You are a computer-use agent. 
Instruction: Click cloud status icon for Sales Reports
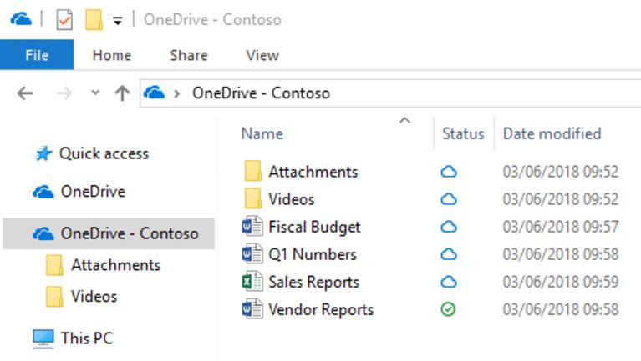point(449,282)
